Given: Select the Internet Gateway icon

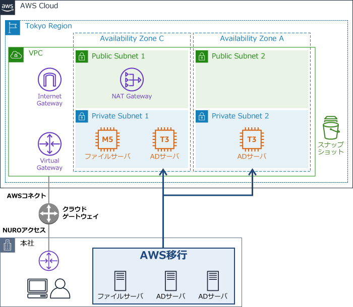Looking at the screenshot, I should click(x=49, y=80).
